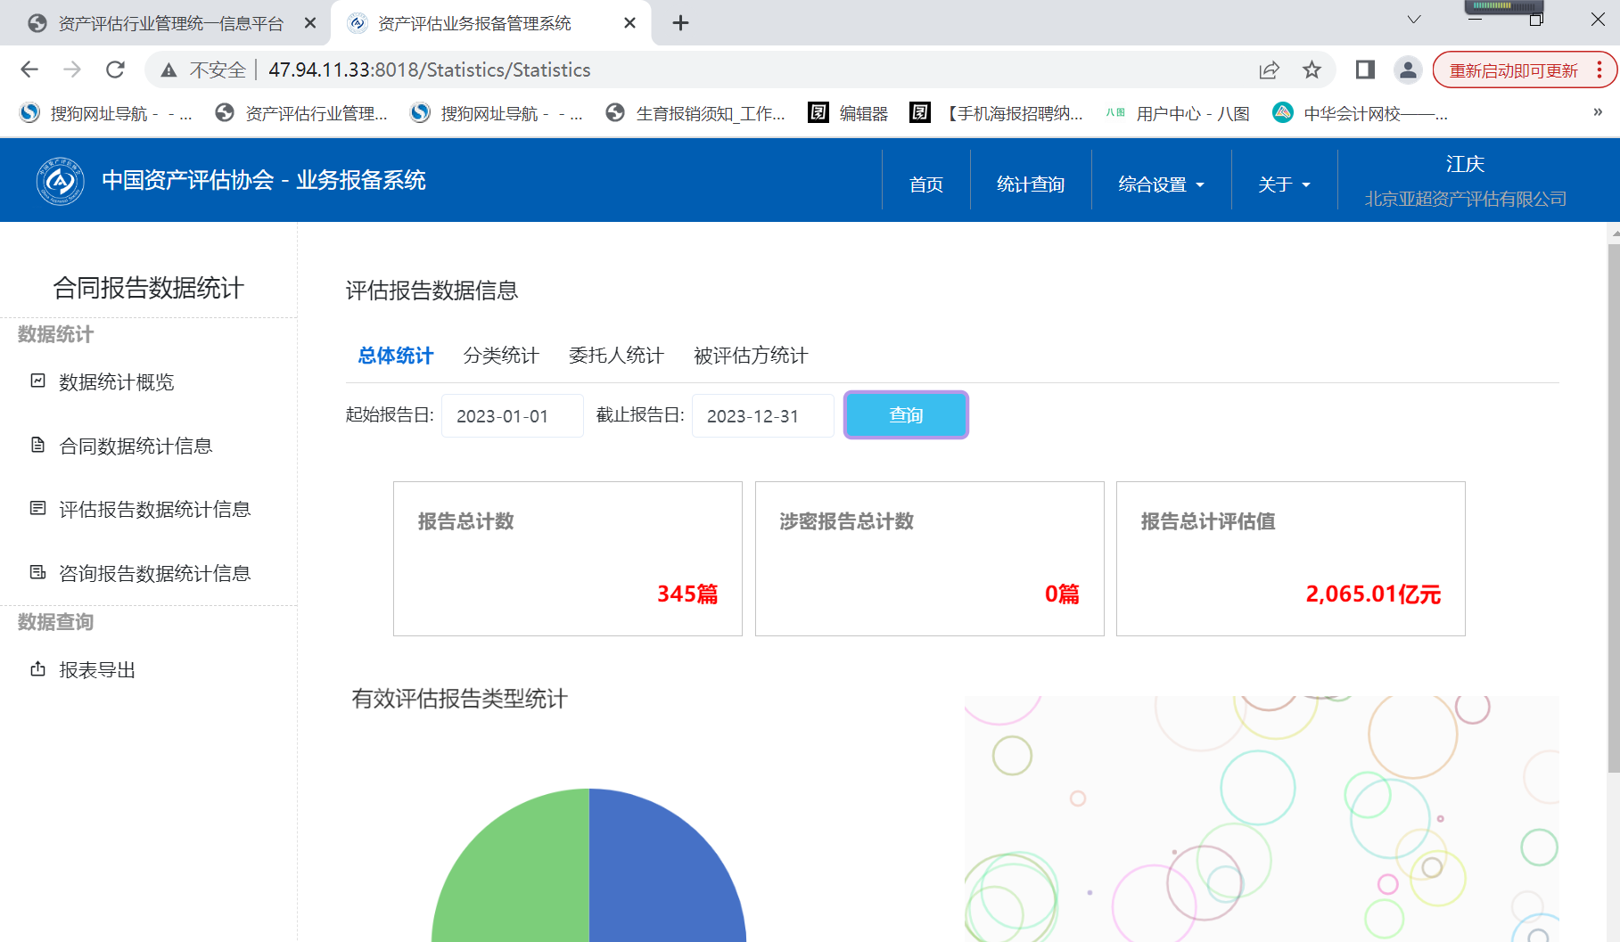The image size is (1620, 942).
Task: Open the browser side panel icon
Action: click(x=1364, y=70)
